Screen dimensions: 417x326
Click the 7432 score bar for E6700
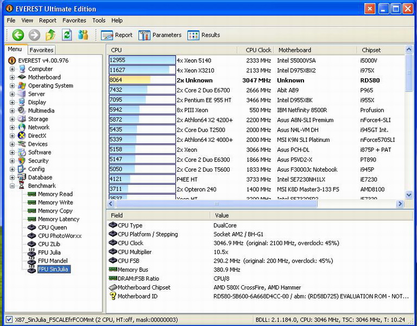(x=142, y=90)
